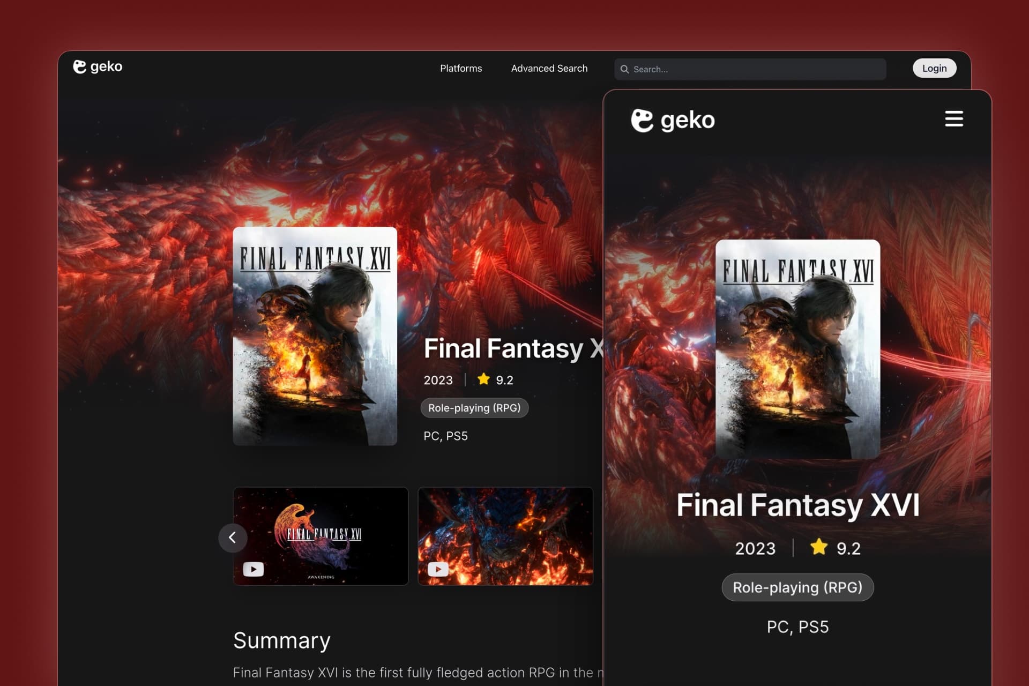Click the Final Fantasy title in desktop view

click(x=513, y=349)
